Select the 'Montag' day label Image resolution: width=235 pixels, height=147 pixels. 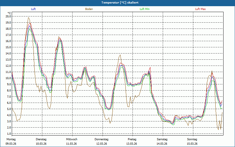[11, 139]
